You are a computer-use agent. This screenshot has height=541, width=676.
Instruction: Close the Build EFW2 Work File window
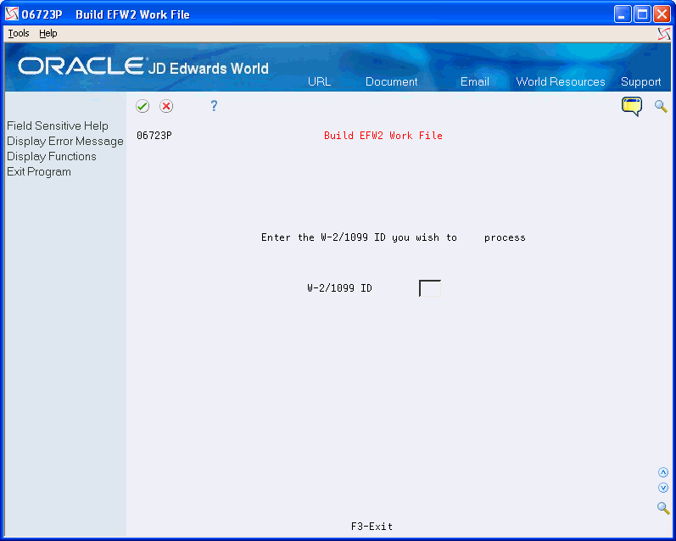(662, 14)
